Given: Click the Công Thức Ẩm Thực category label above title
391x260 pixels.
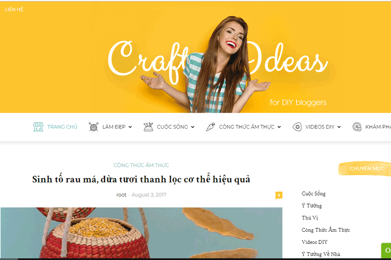Looking at the screenshot, I should coord(141,165).
